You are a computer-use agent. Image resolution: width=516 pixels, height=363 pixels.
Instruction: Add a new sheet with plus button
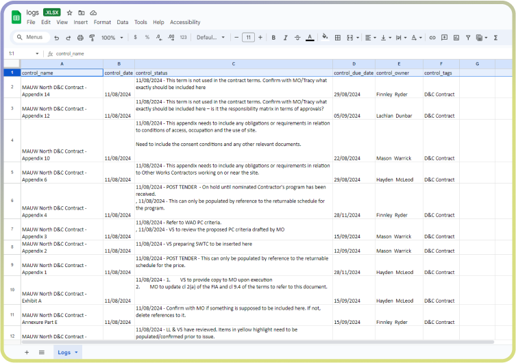27,352
